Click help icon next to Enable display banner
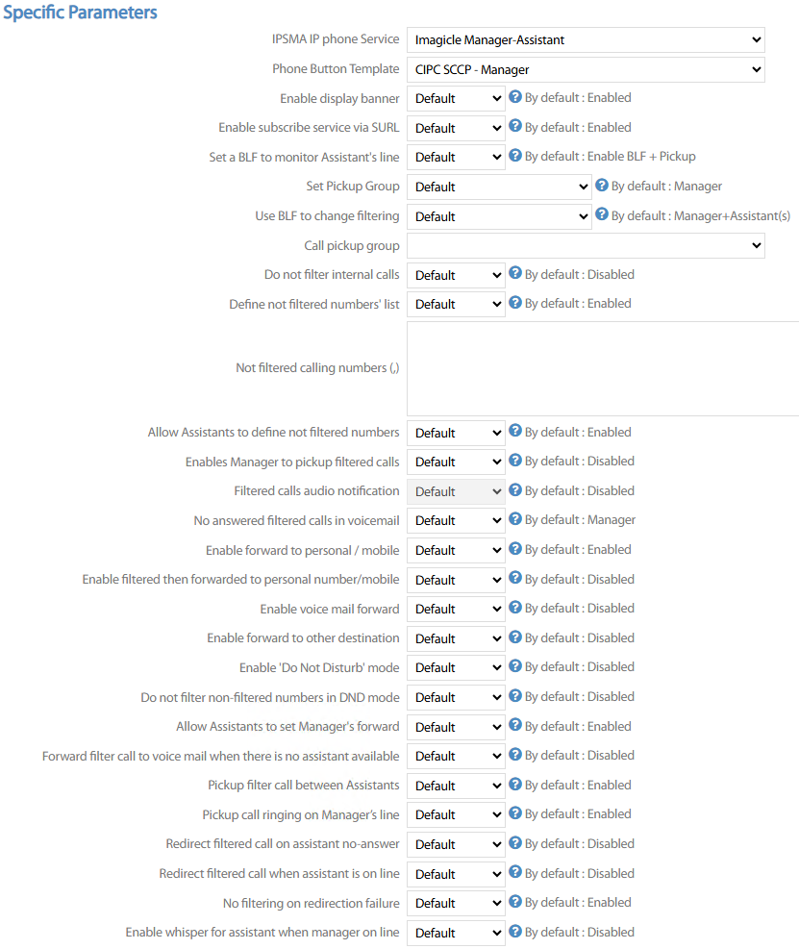This screenshot has width=799, height=949. pyautogui.click(x=514, y=97)
